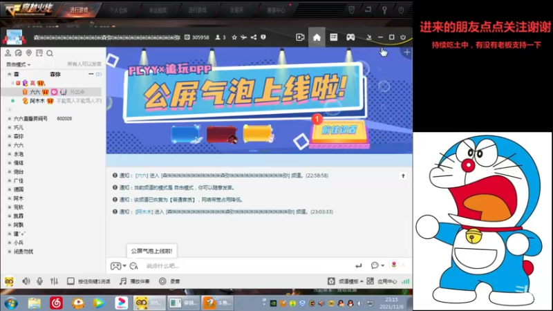Open the 自由模式 mode dropdown
This screenshot has width=553, height=311.
18,64
